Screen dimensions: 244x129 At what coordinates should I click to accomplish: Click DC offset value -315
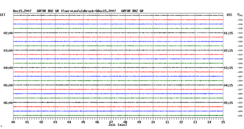point(240,46)
